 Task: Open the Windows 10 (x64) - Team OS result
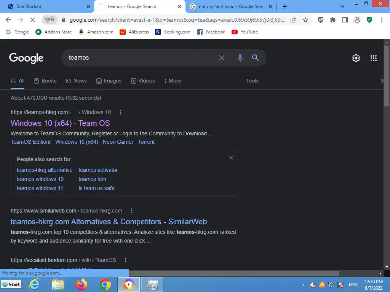point(60,123)
